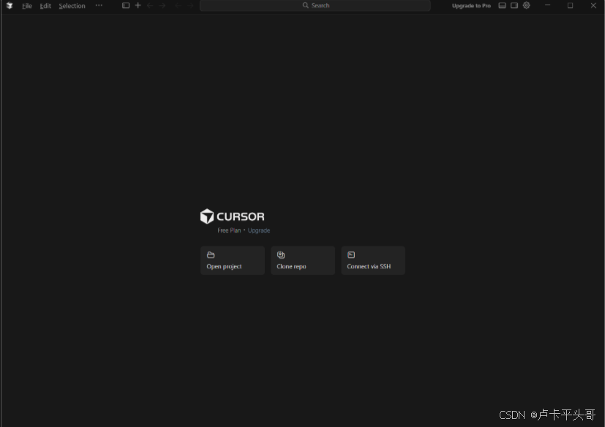Click the folder icon on Open project

tap(211, 255)
